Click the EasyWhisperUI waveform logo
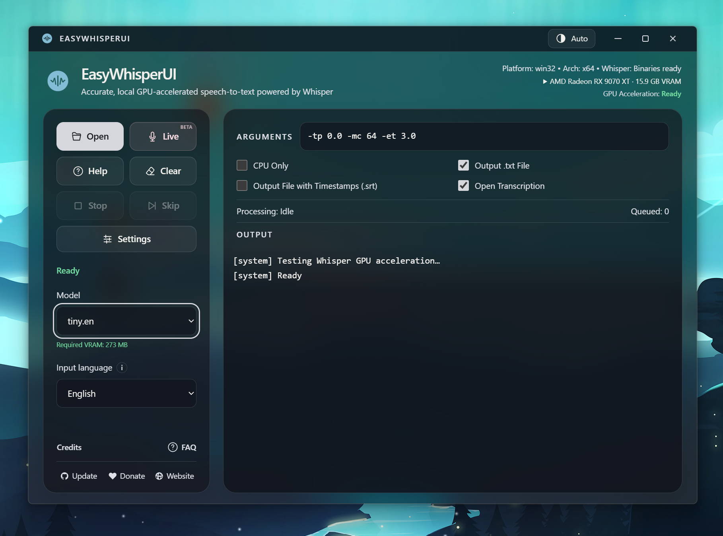Viewport: 723px width, 536px height. [x=58, y=81]
